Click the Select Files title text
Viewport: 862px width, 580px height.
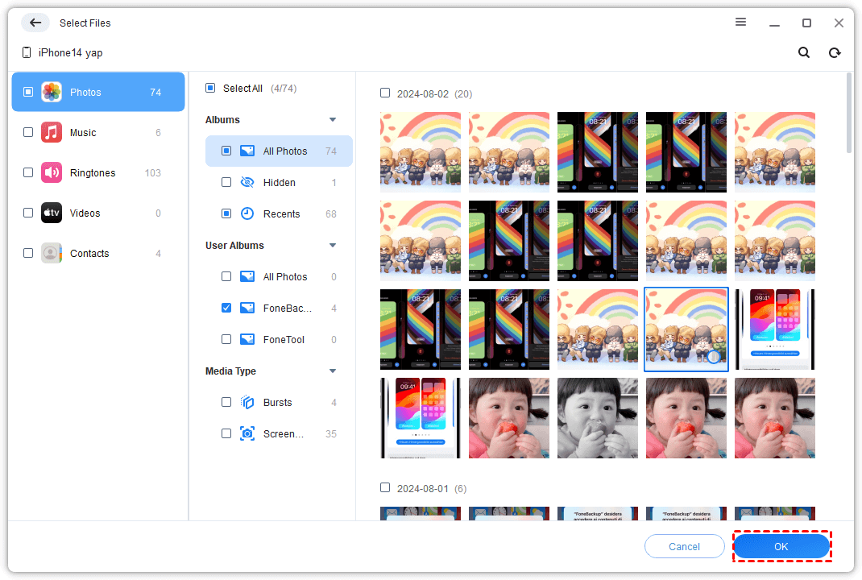point(85,23)
